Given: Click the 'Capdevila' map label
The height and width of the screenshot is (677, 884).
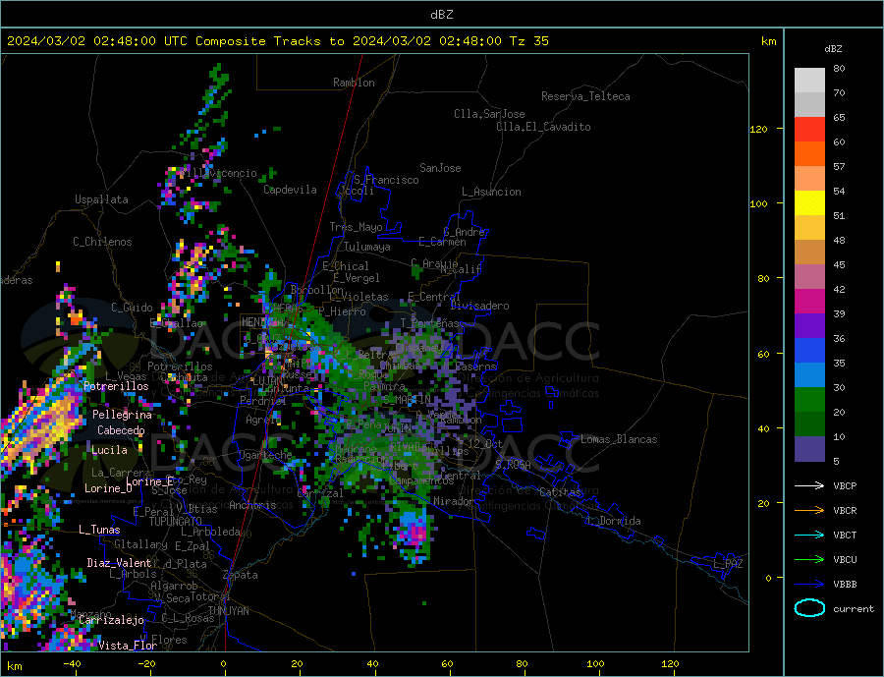Looking at the screenshot, I should point(290,190).
